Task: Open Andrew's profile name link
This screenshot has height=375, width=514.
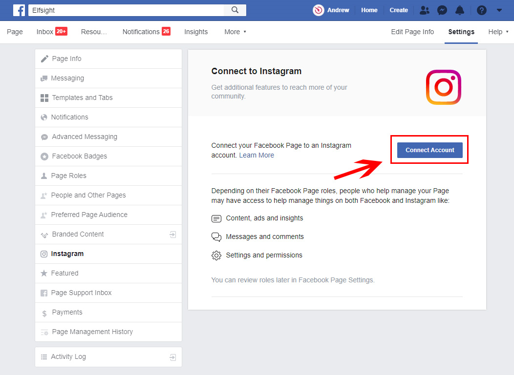Action: (x=338, y=10)
